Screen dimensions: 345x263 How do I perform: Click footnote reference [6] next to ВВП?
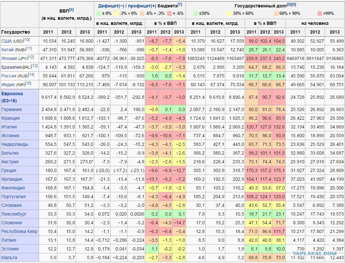point(71,10)
